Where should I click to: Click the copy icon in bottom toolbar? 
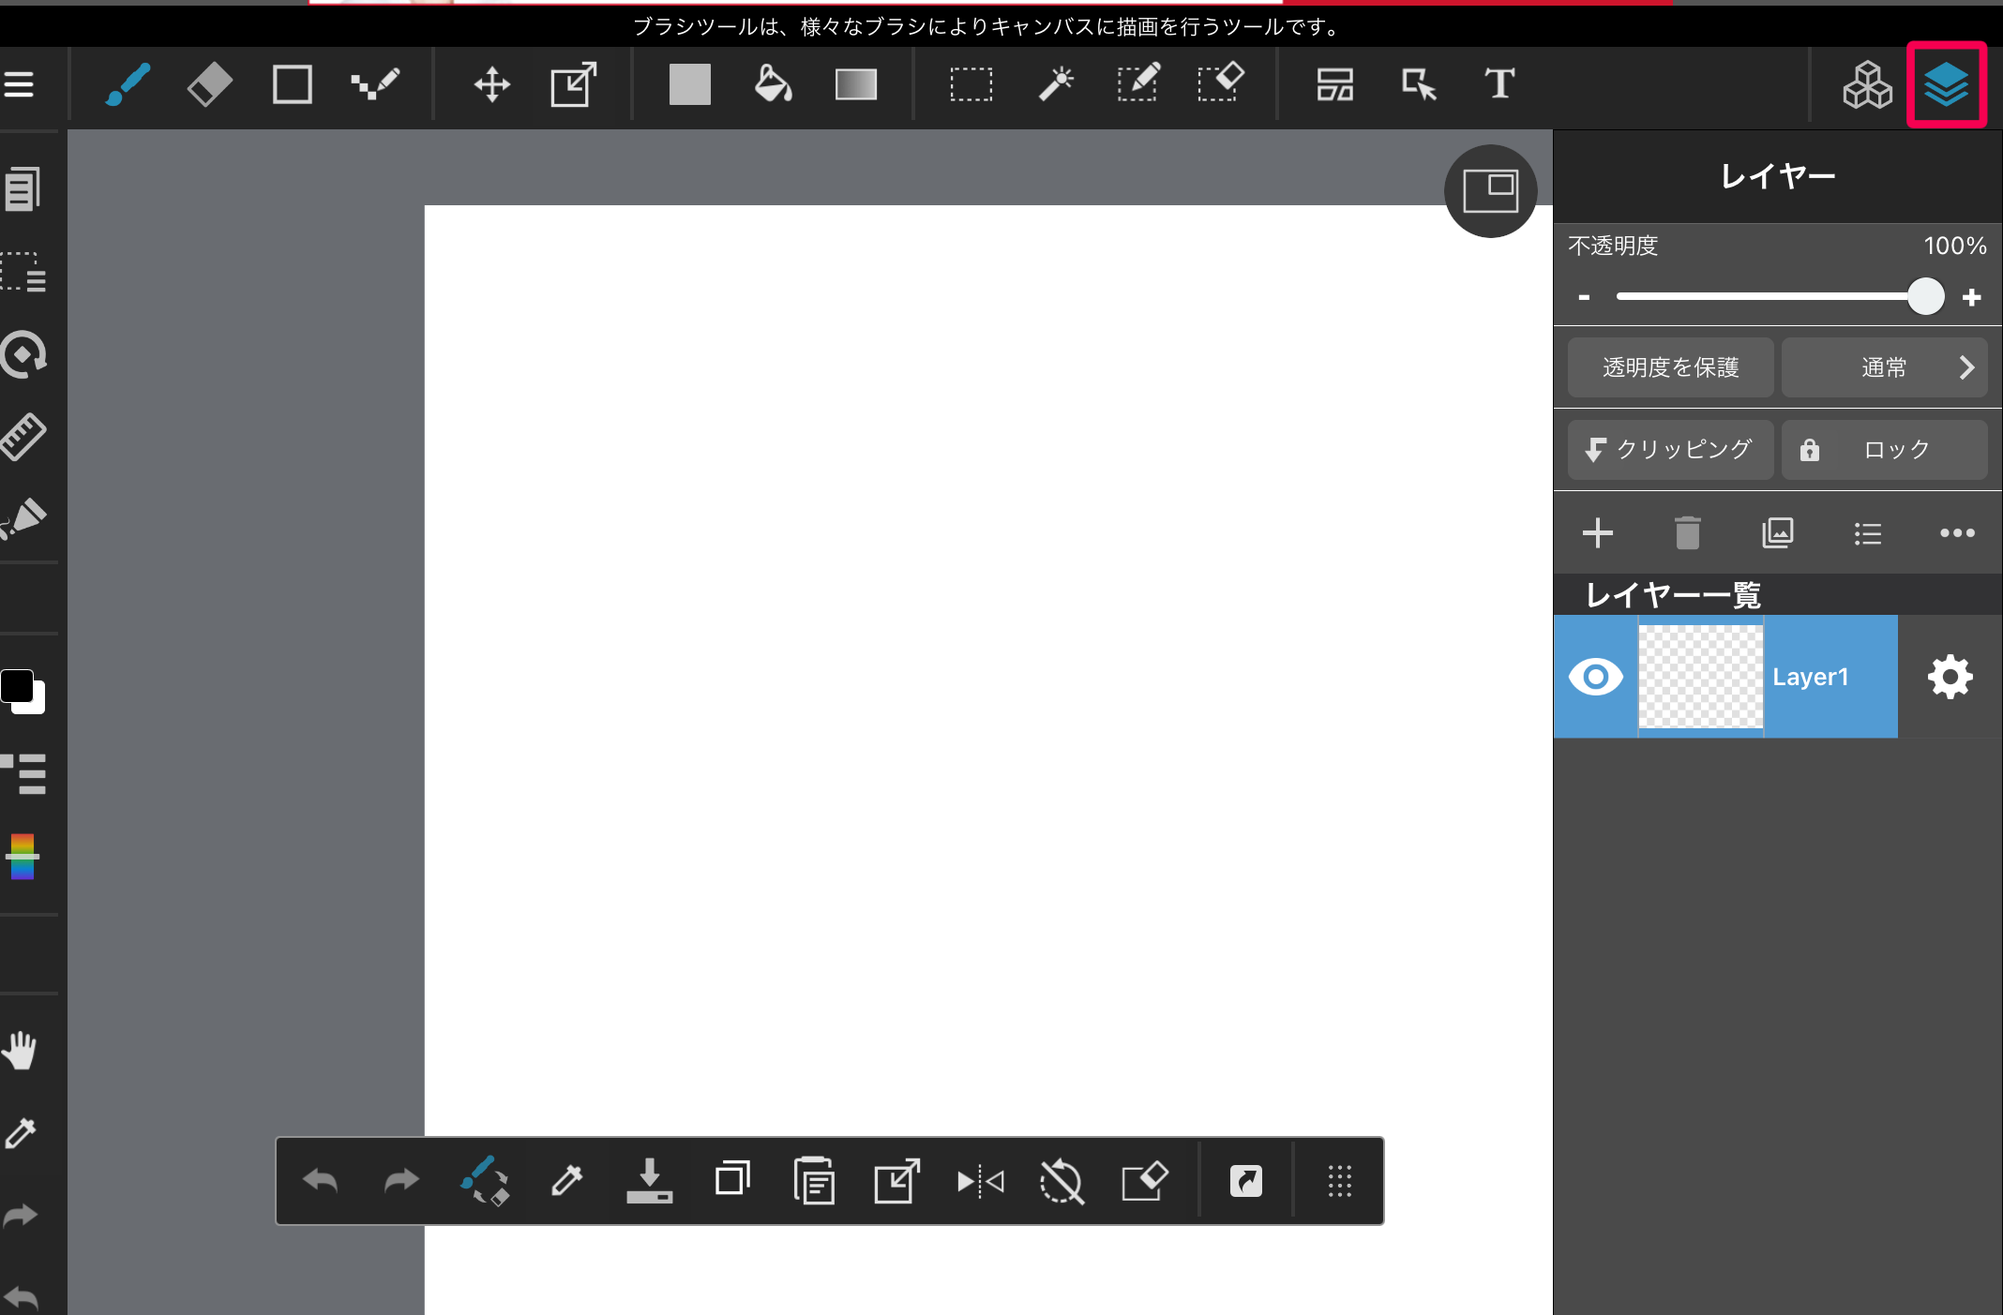732,1179
